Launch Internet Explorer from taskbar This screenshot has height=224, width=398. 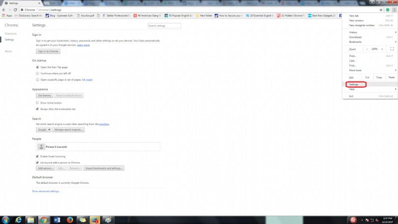point(18,220)
